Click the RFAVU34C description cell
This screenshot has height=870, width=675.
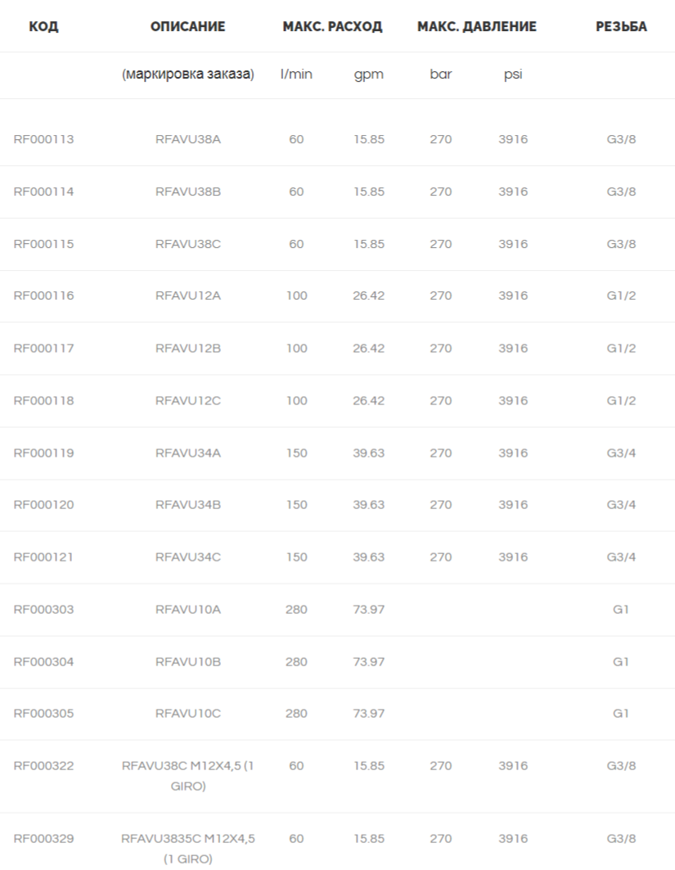(x=188, y=557)
